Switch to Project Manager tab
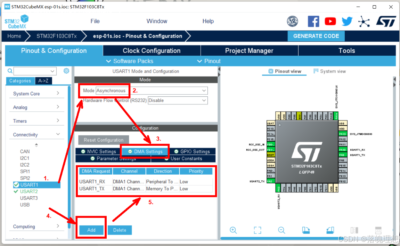The height and width of the screenshot is (246, 400). 249,50
